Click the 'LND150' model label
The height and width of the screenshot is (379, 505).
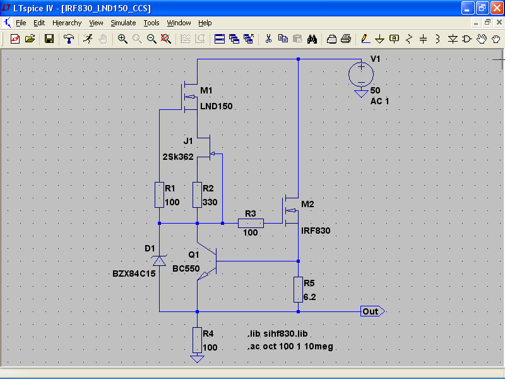coord(216,106)
